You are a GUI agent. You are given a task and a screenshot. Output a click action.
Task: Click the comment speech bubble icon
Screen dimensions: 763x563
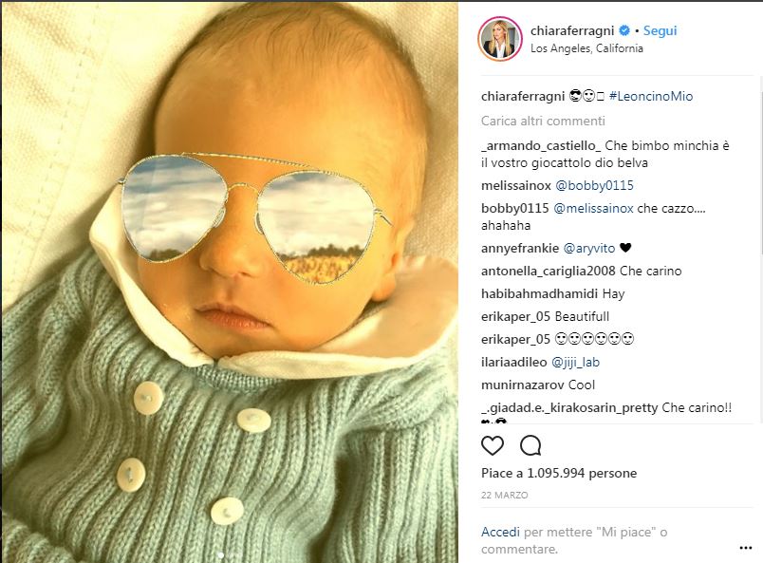530,444
